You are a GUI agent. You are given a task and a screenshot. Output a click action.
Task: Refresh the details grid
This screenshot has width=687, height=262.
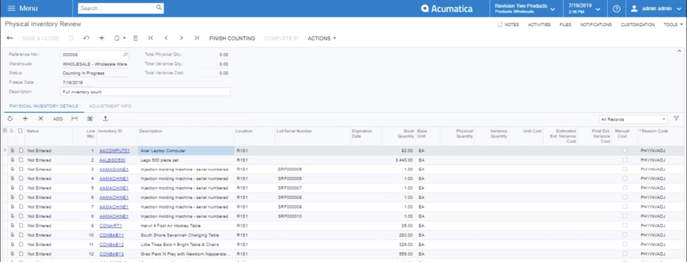[9, 119]
